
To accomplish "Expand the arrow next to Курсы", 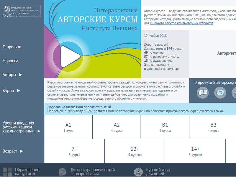I will [x=18, y=91].
